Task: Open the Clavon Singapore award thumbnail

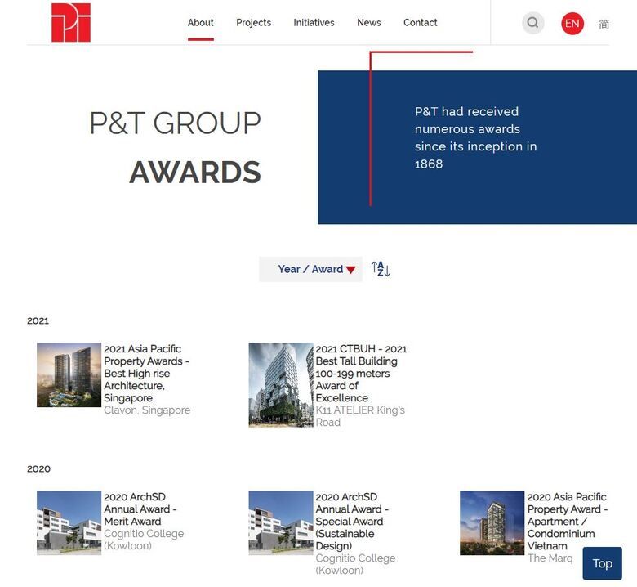Action: [x=69, y=375]
